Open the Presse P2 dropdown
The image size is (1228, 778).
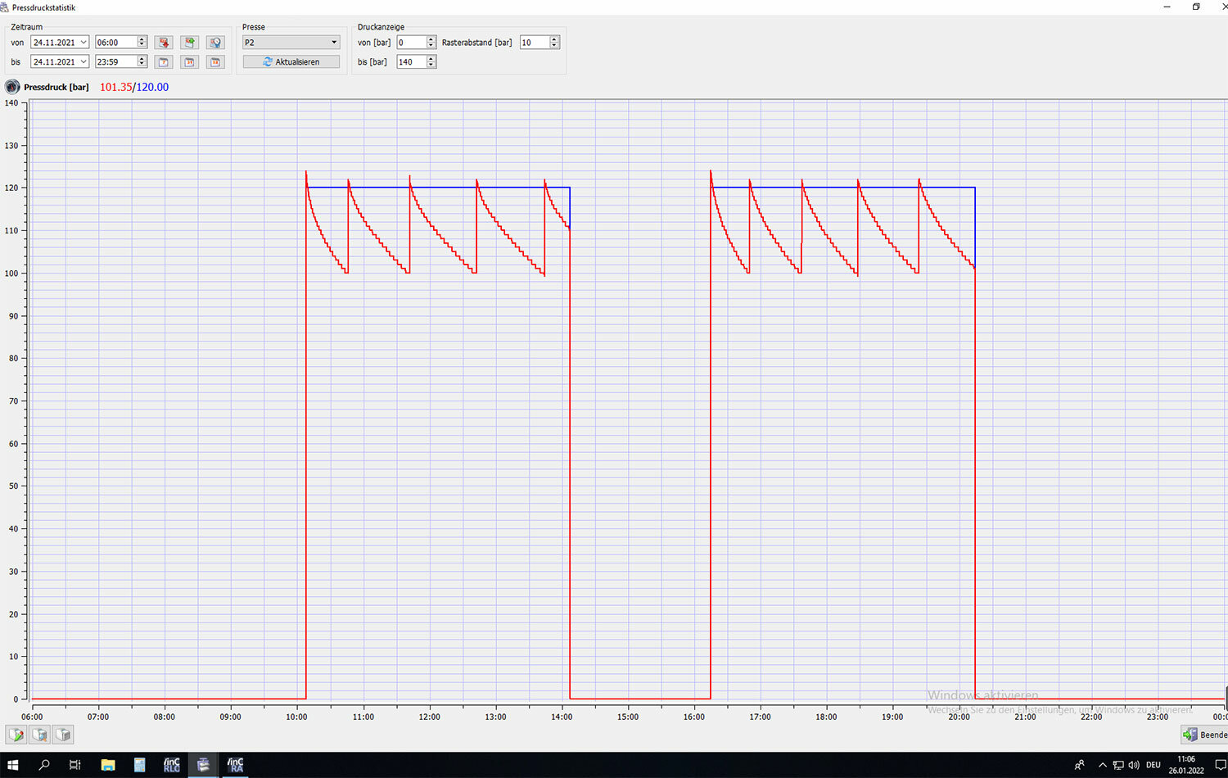(291, 42)
